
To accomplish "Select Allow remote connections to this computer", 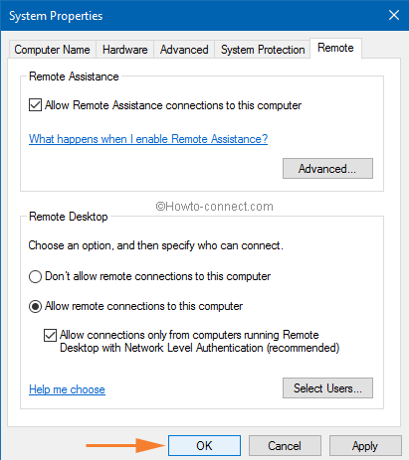I will pyautogui.click(x=35, y=306).
